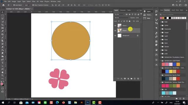
Task: Open the Window menu
Action: click(x=53, y=1)
